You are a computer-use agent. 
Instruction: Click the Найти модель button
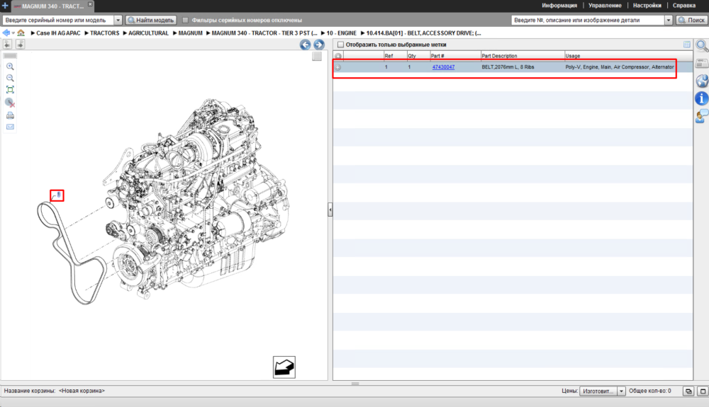pyautogui.click(x=151, y=20)
